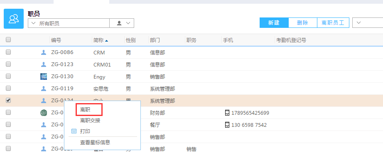
Task: Check the box for the 销售 job-title row
Action: (8, 148)
